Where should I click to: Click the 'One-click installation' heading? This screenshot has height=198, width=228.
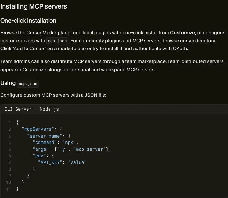point(28,21)
